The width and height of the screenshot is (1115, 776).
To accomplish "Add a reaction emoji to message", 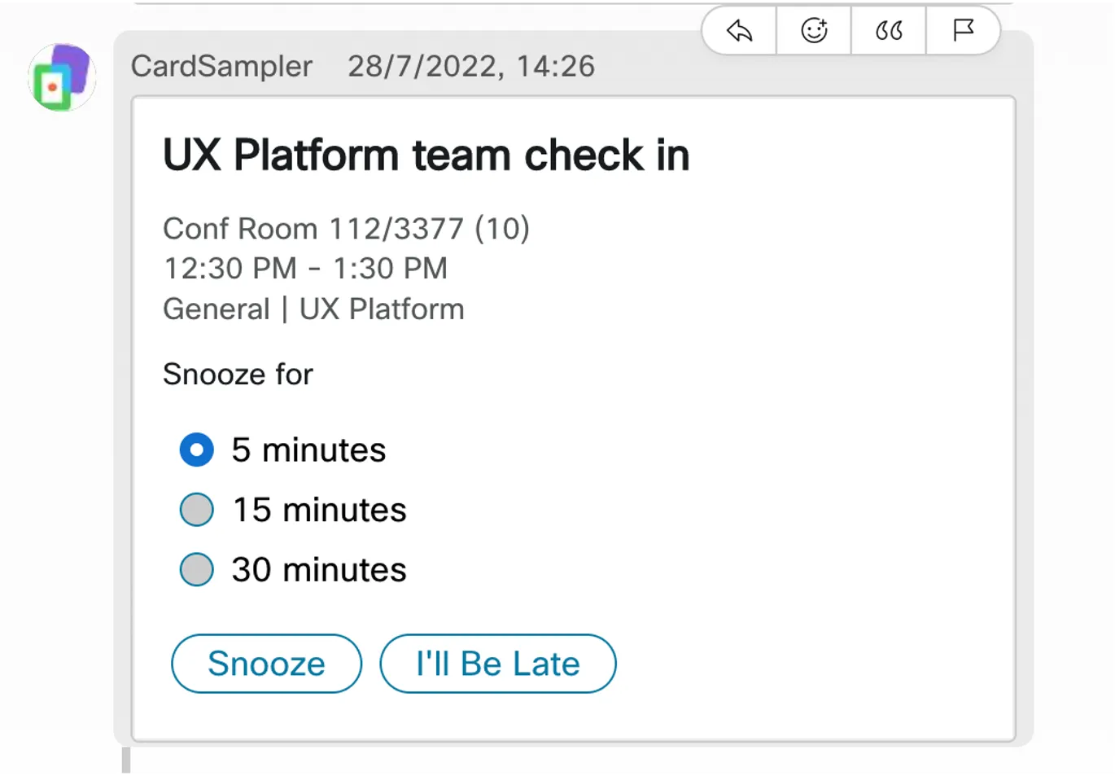I will tap(814, 31).
